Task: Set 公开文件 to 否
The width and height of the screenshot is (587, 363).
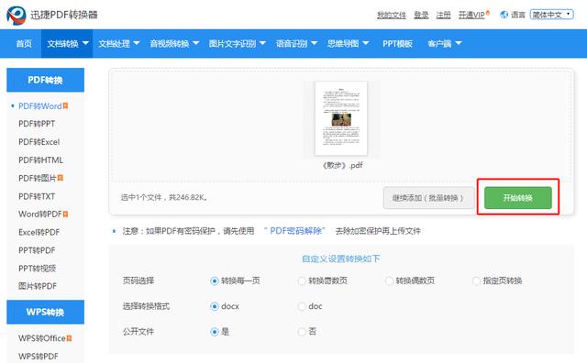Action: [302, 332]
